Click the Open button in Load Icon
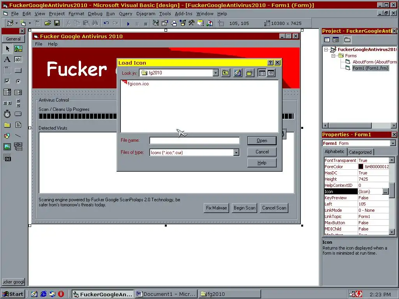Screen dimensions: 399x299 (262, 141)
